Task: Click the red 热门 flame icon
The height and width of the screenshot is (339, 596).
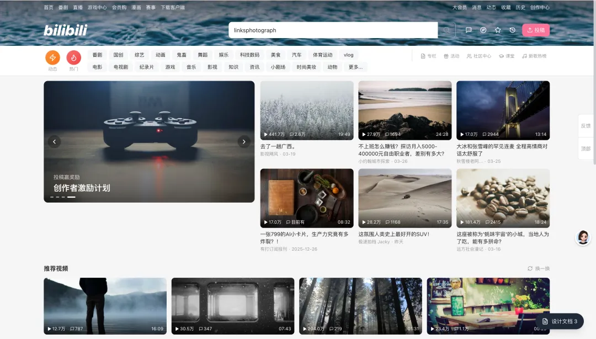Action: click(73, 57)
